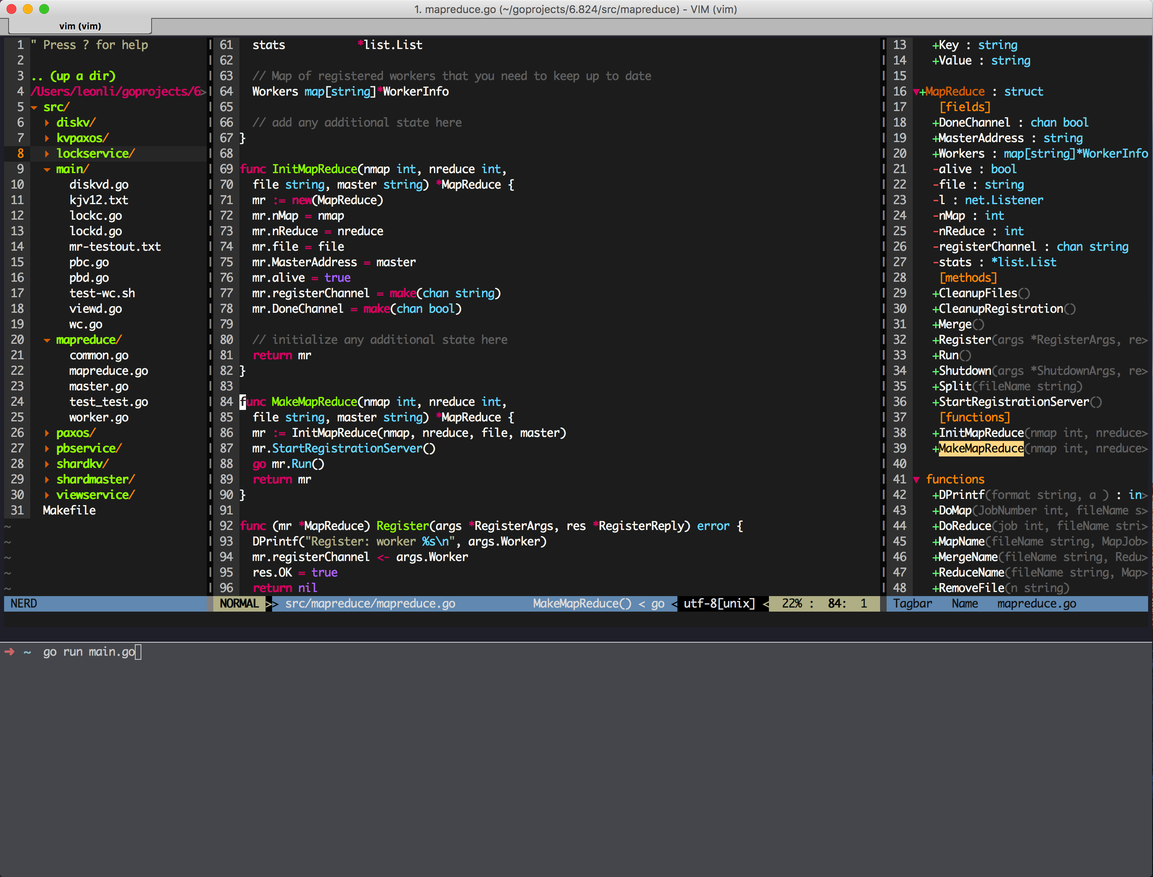The height and width of the screenshot is (877, 1153).
Task: Click the terminal command line input
Action: point(89,652)
